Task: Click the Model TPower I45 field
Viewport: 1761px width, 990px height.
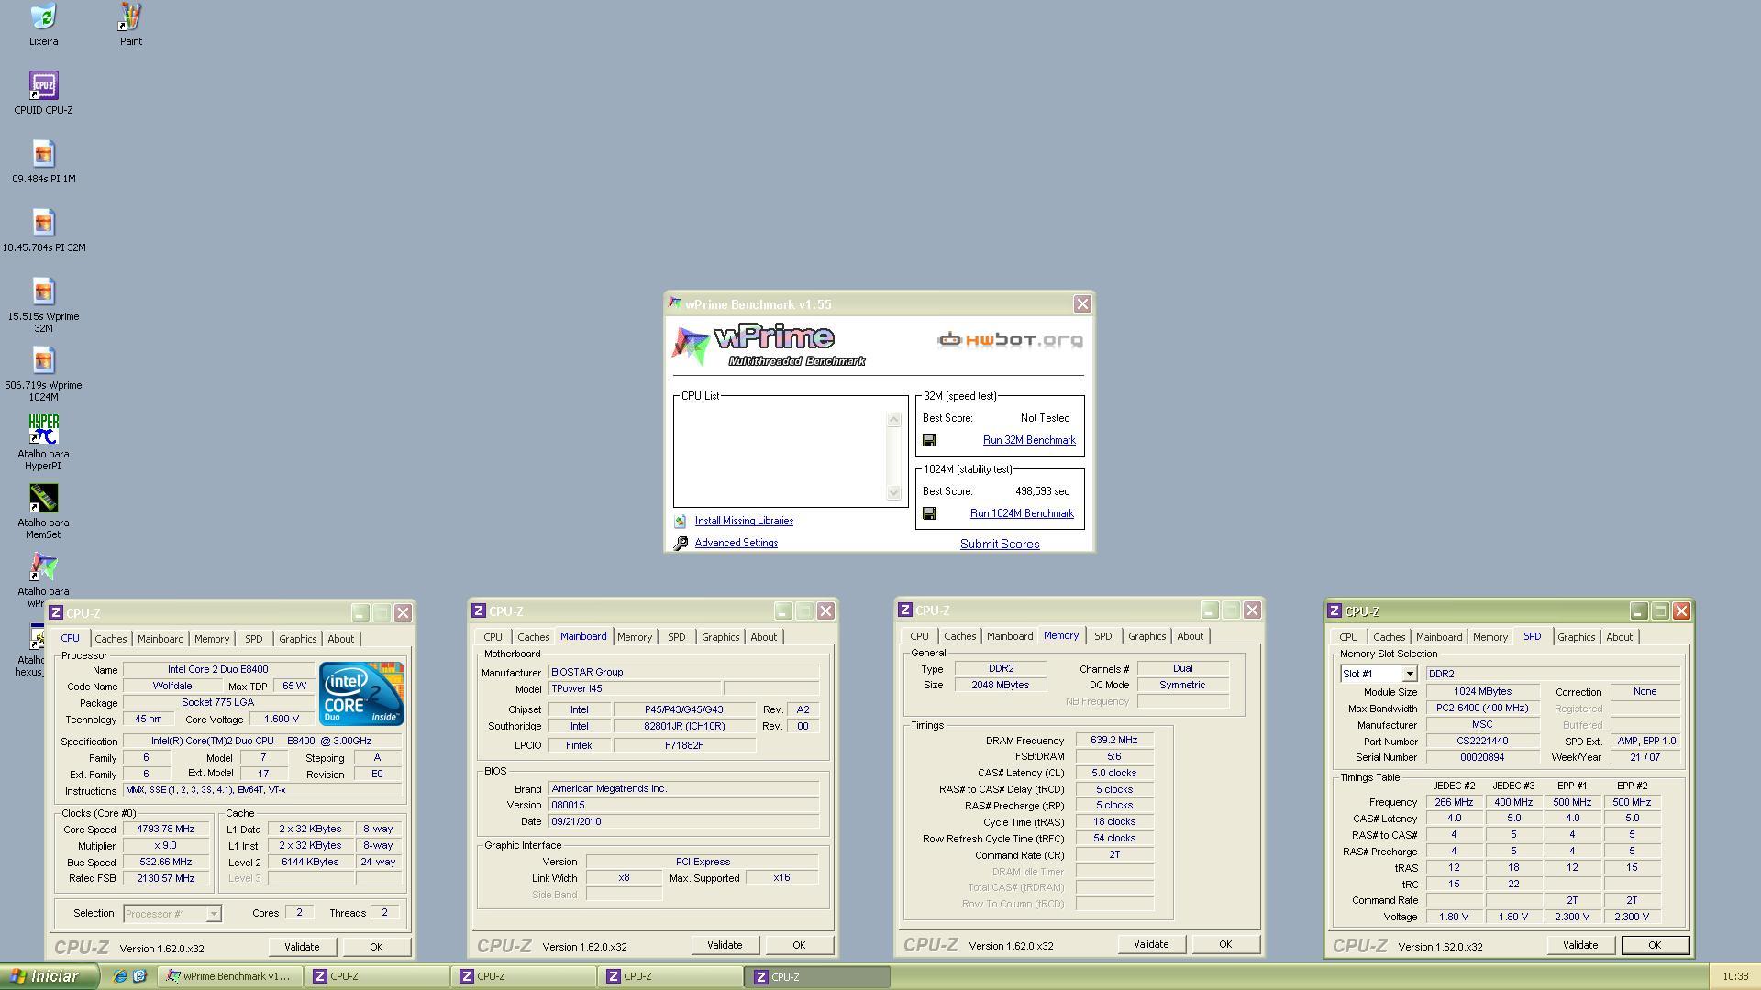Action: pyautogui.click(x=635, y=688)
